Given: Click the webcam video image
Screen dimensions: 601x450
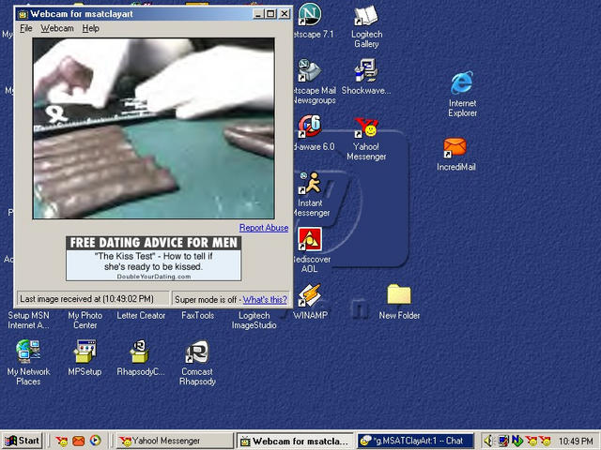Looking at the screenshot, I should pos(153,128).
